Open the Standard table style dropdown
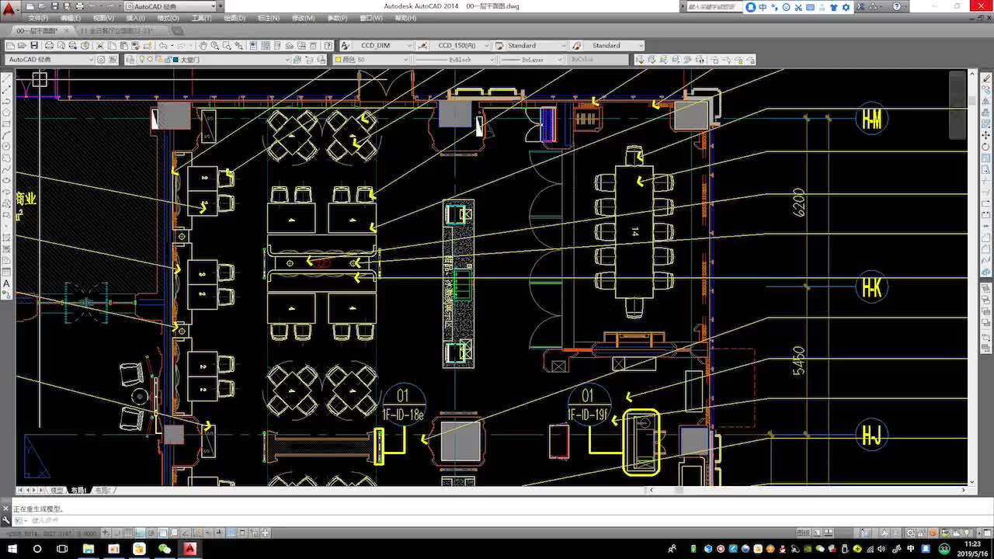This screenshot has height=559, width=994. 537,46
